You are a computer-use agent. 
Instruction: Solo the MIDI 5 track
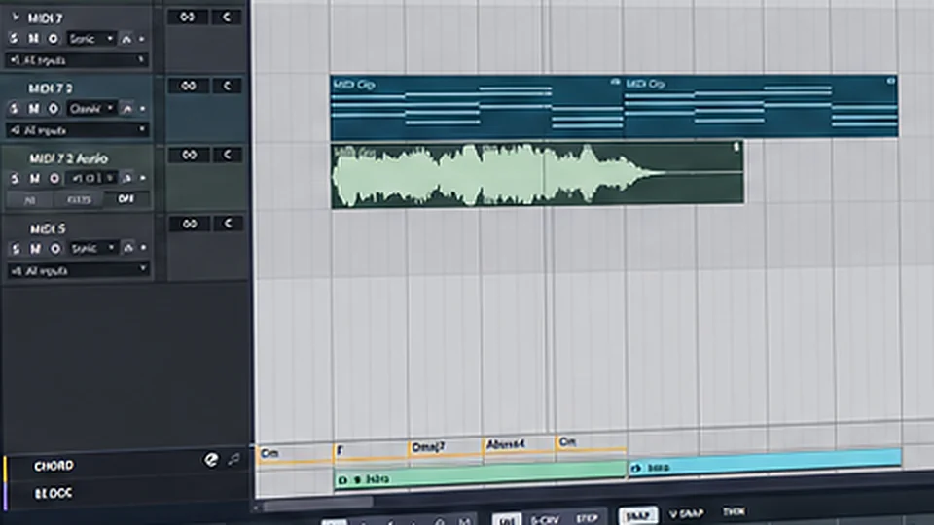16,248
